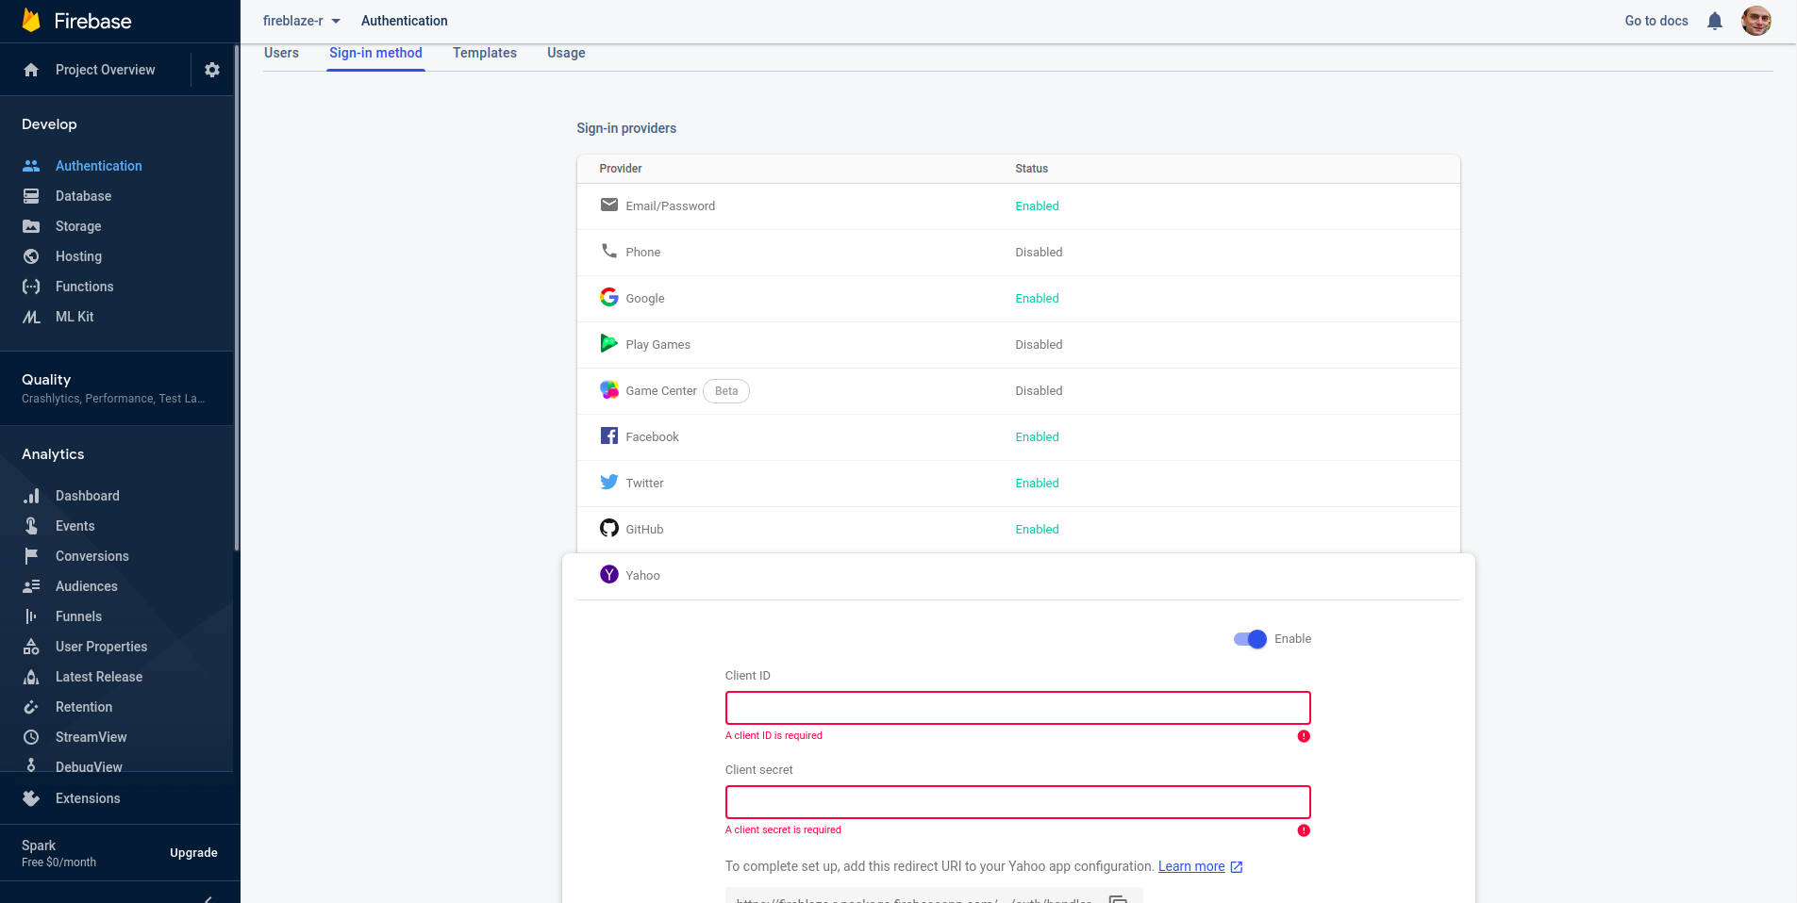Click the Extensions puzzle icon
1797x903 pixels.
pyautogui.click(x=31, y=798)
